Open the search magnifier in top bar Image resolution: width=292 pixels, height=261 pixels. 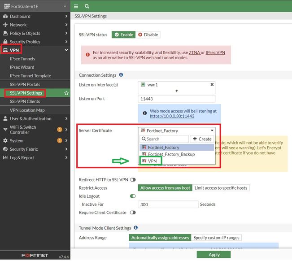click(x=87, y=6)
